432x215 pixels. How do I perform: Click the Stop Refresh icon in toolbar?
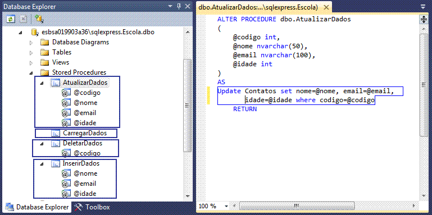[x=24, y=19]
